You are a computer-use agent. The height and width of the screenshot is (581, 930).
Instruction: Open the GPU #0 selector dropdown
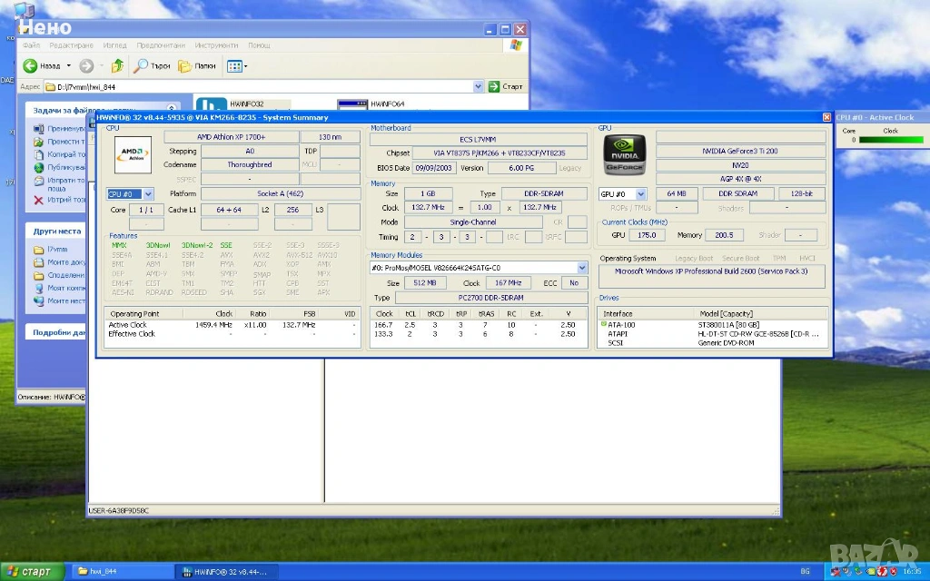(x=640, y=194)
